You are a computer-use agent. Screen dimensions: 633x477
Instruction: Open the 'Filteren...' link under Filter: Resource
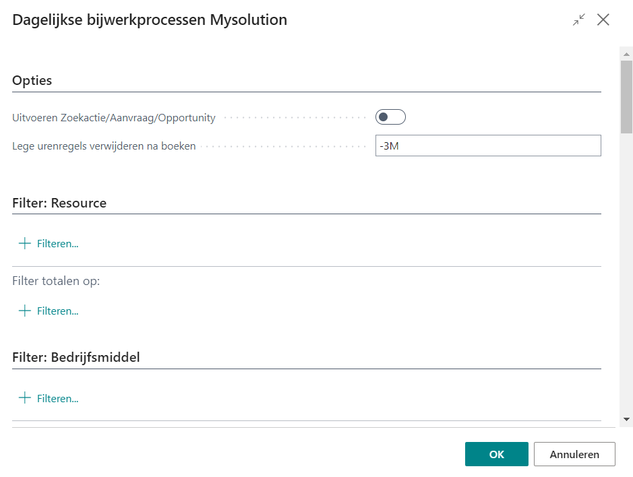click(x=57, y=244)
